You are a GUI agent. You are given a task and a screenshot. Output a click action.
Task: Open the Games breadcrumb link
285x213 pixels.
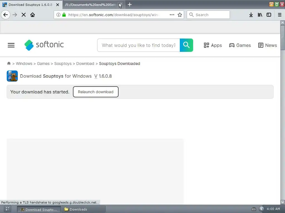pos(43,64)
